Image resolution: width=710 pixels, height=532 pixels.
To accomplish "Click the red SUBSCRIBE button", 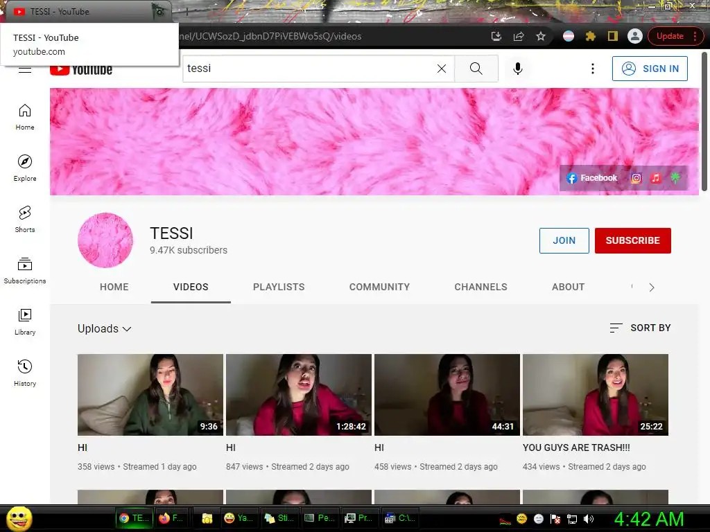I will click(632, 240).
